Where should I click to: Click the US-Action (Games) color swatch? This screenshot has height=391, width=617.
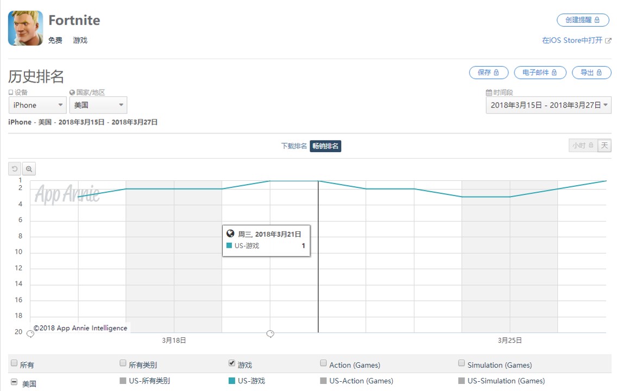pos(324,381)
